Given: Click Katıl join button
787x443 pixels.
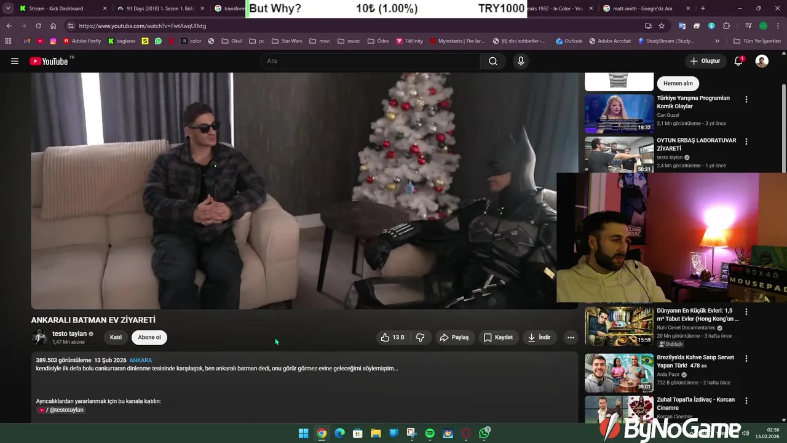Looking at the screenshot, I should click(x=116, y=337).
